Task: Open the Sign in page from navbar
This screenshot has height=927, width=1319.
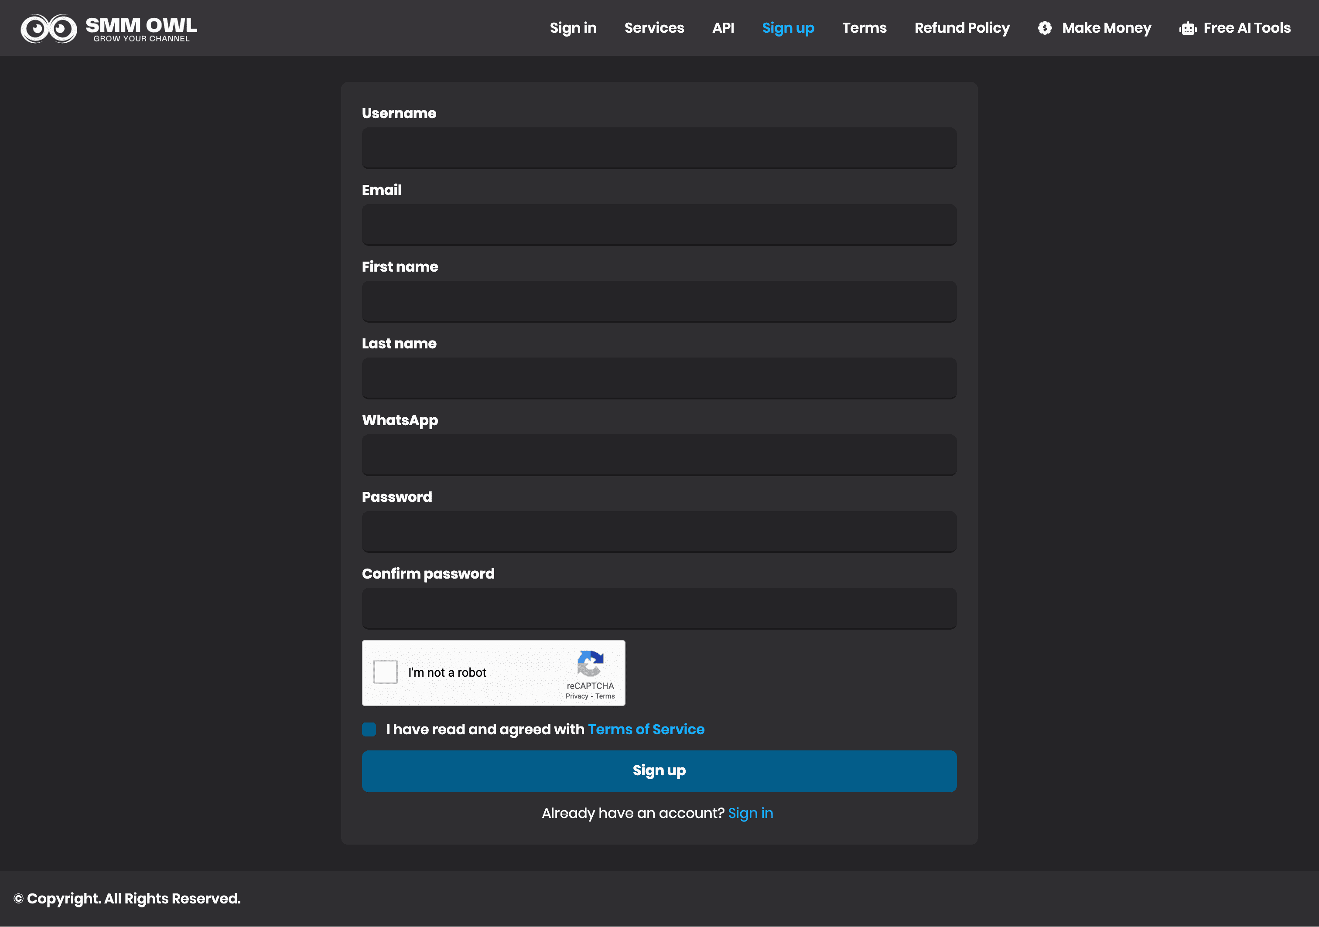Action: coord(573,27)
